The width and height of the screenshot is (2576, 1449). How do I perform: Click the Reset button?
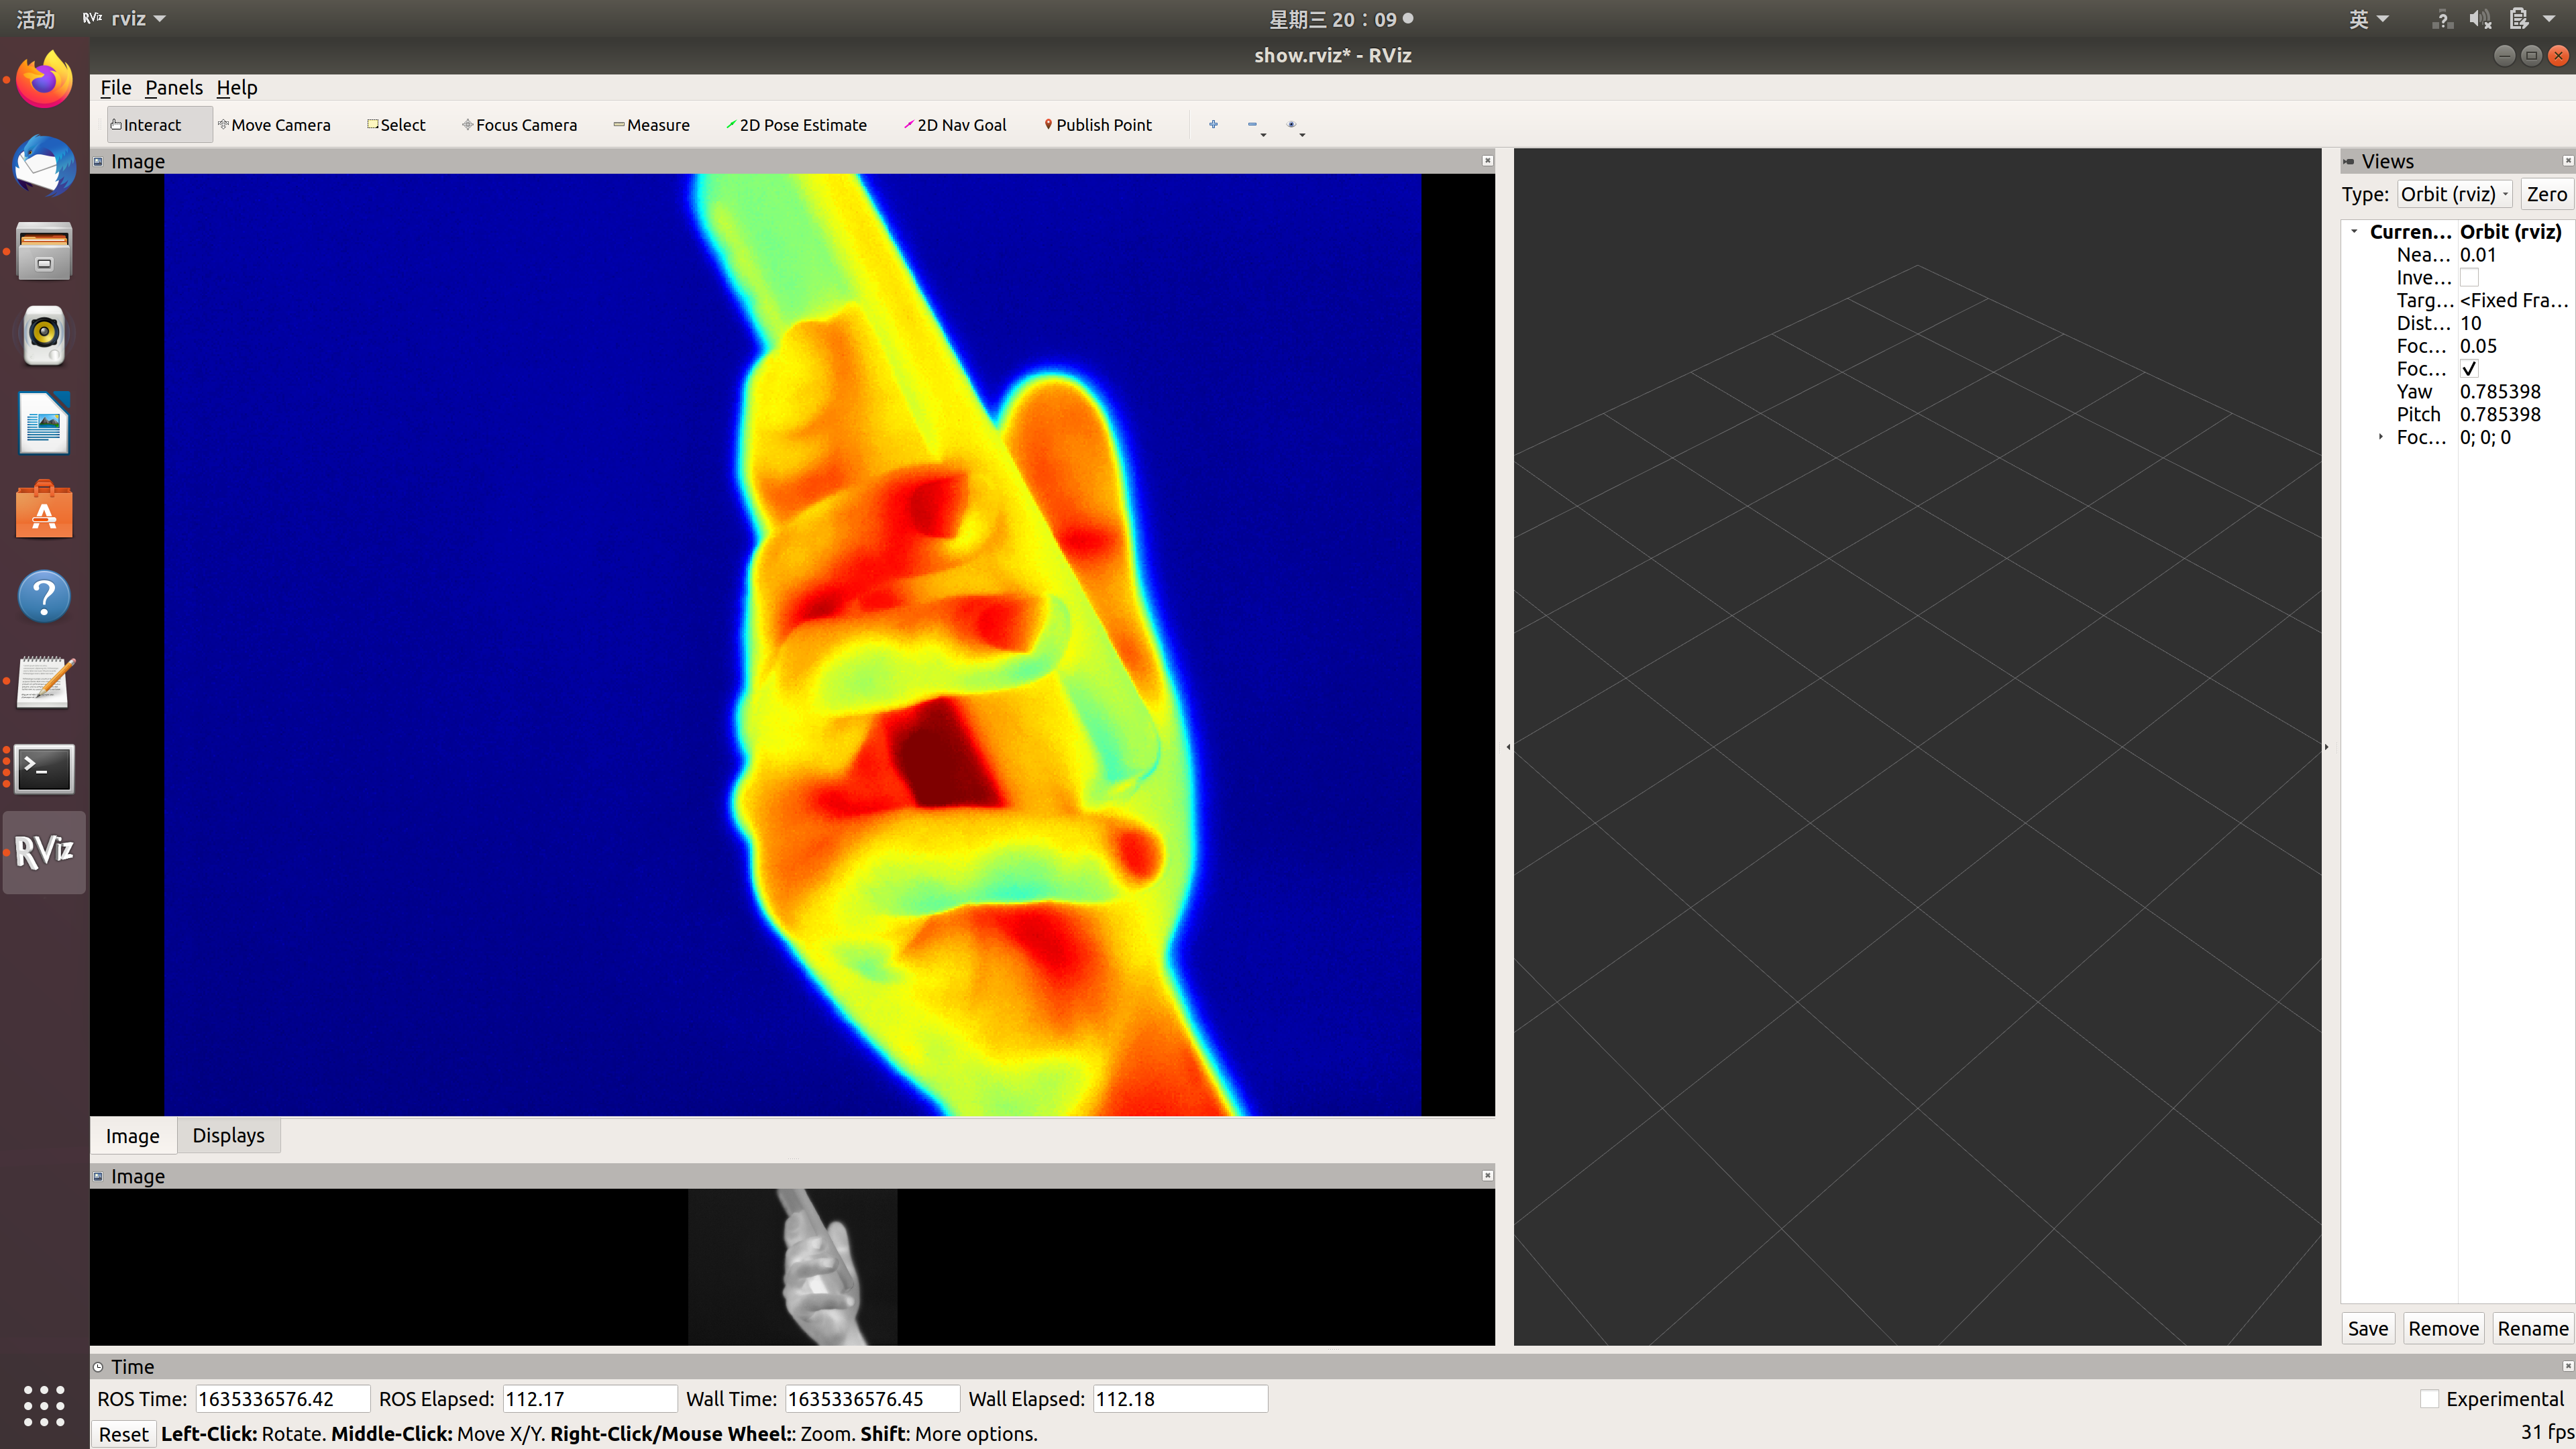point(124,1434)
